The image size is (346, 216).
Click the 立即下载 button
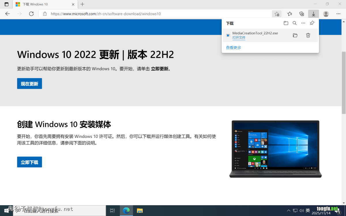click(x=29, y=162)
